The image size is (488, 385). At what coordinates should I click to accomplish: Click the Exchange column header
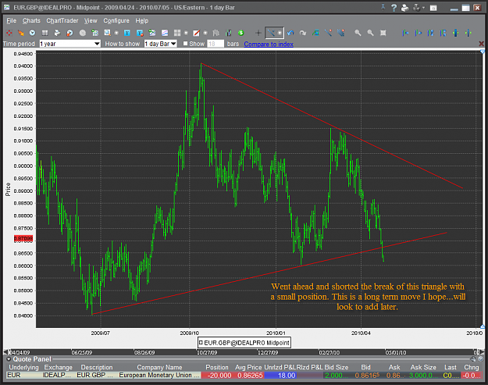tap(59, 367)
